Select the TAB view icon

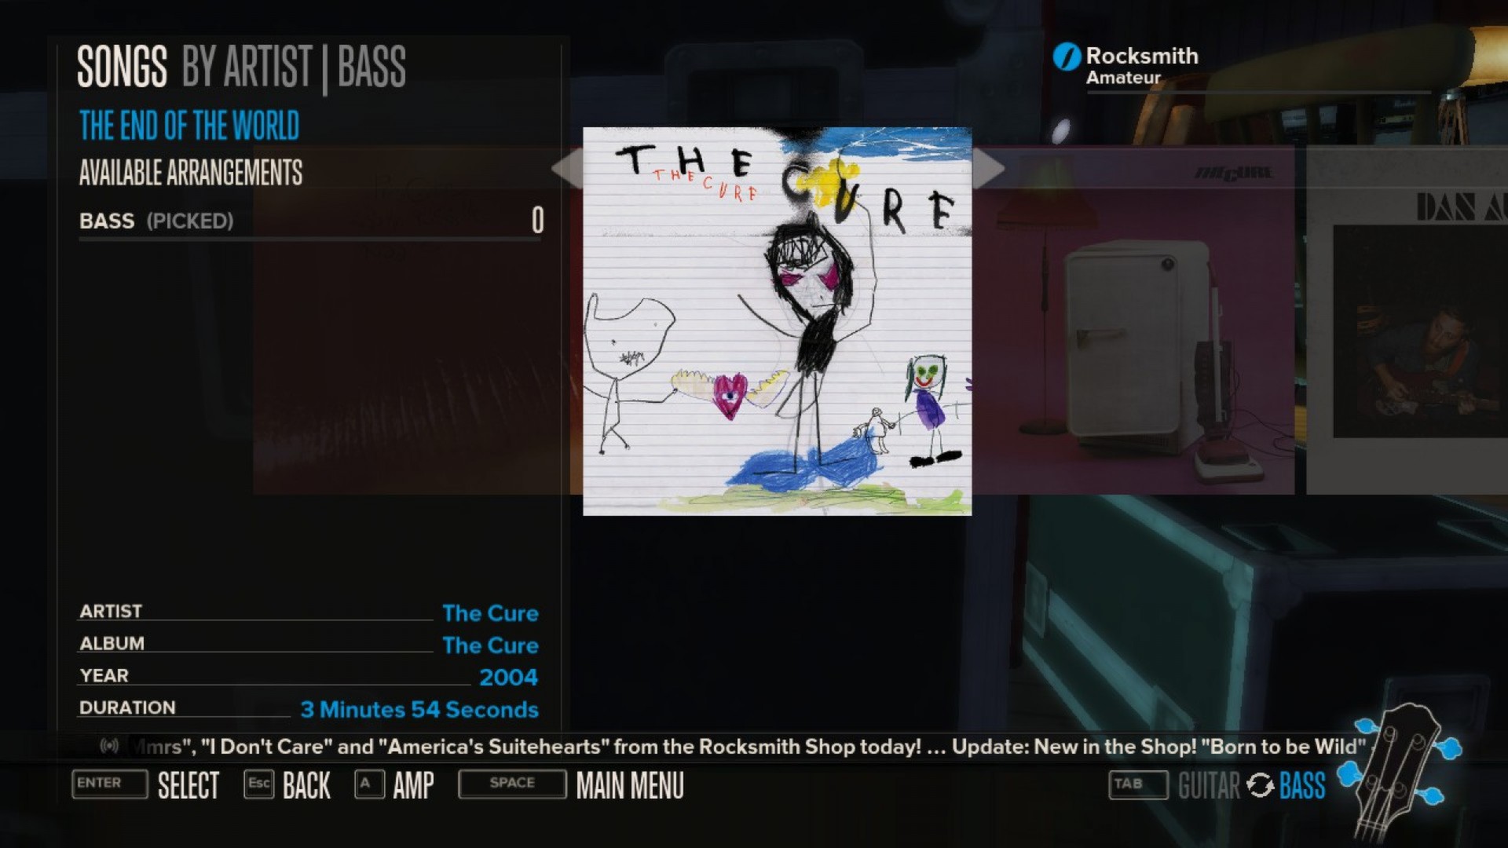click(1132, 785)
